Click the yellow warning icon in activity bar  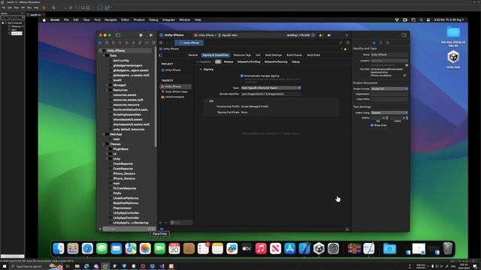click(321, 35)
